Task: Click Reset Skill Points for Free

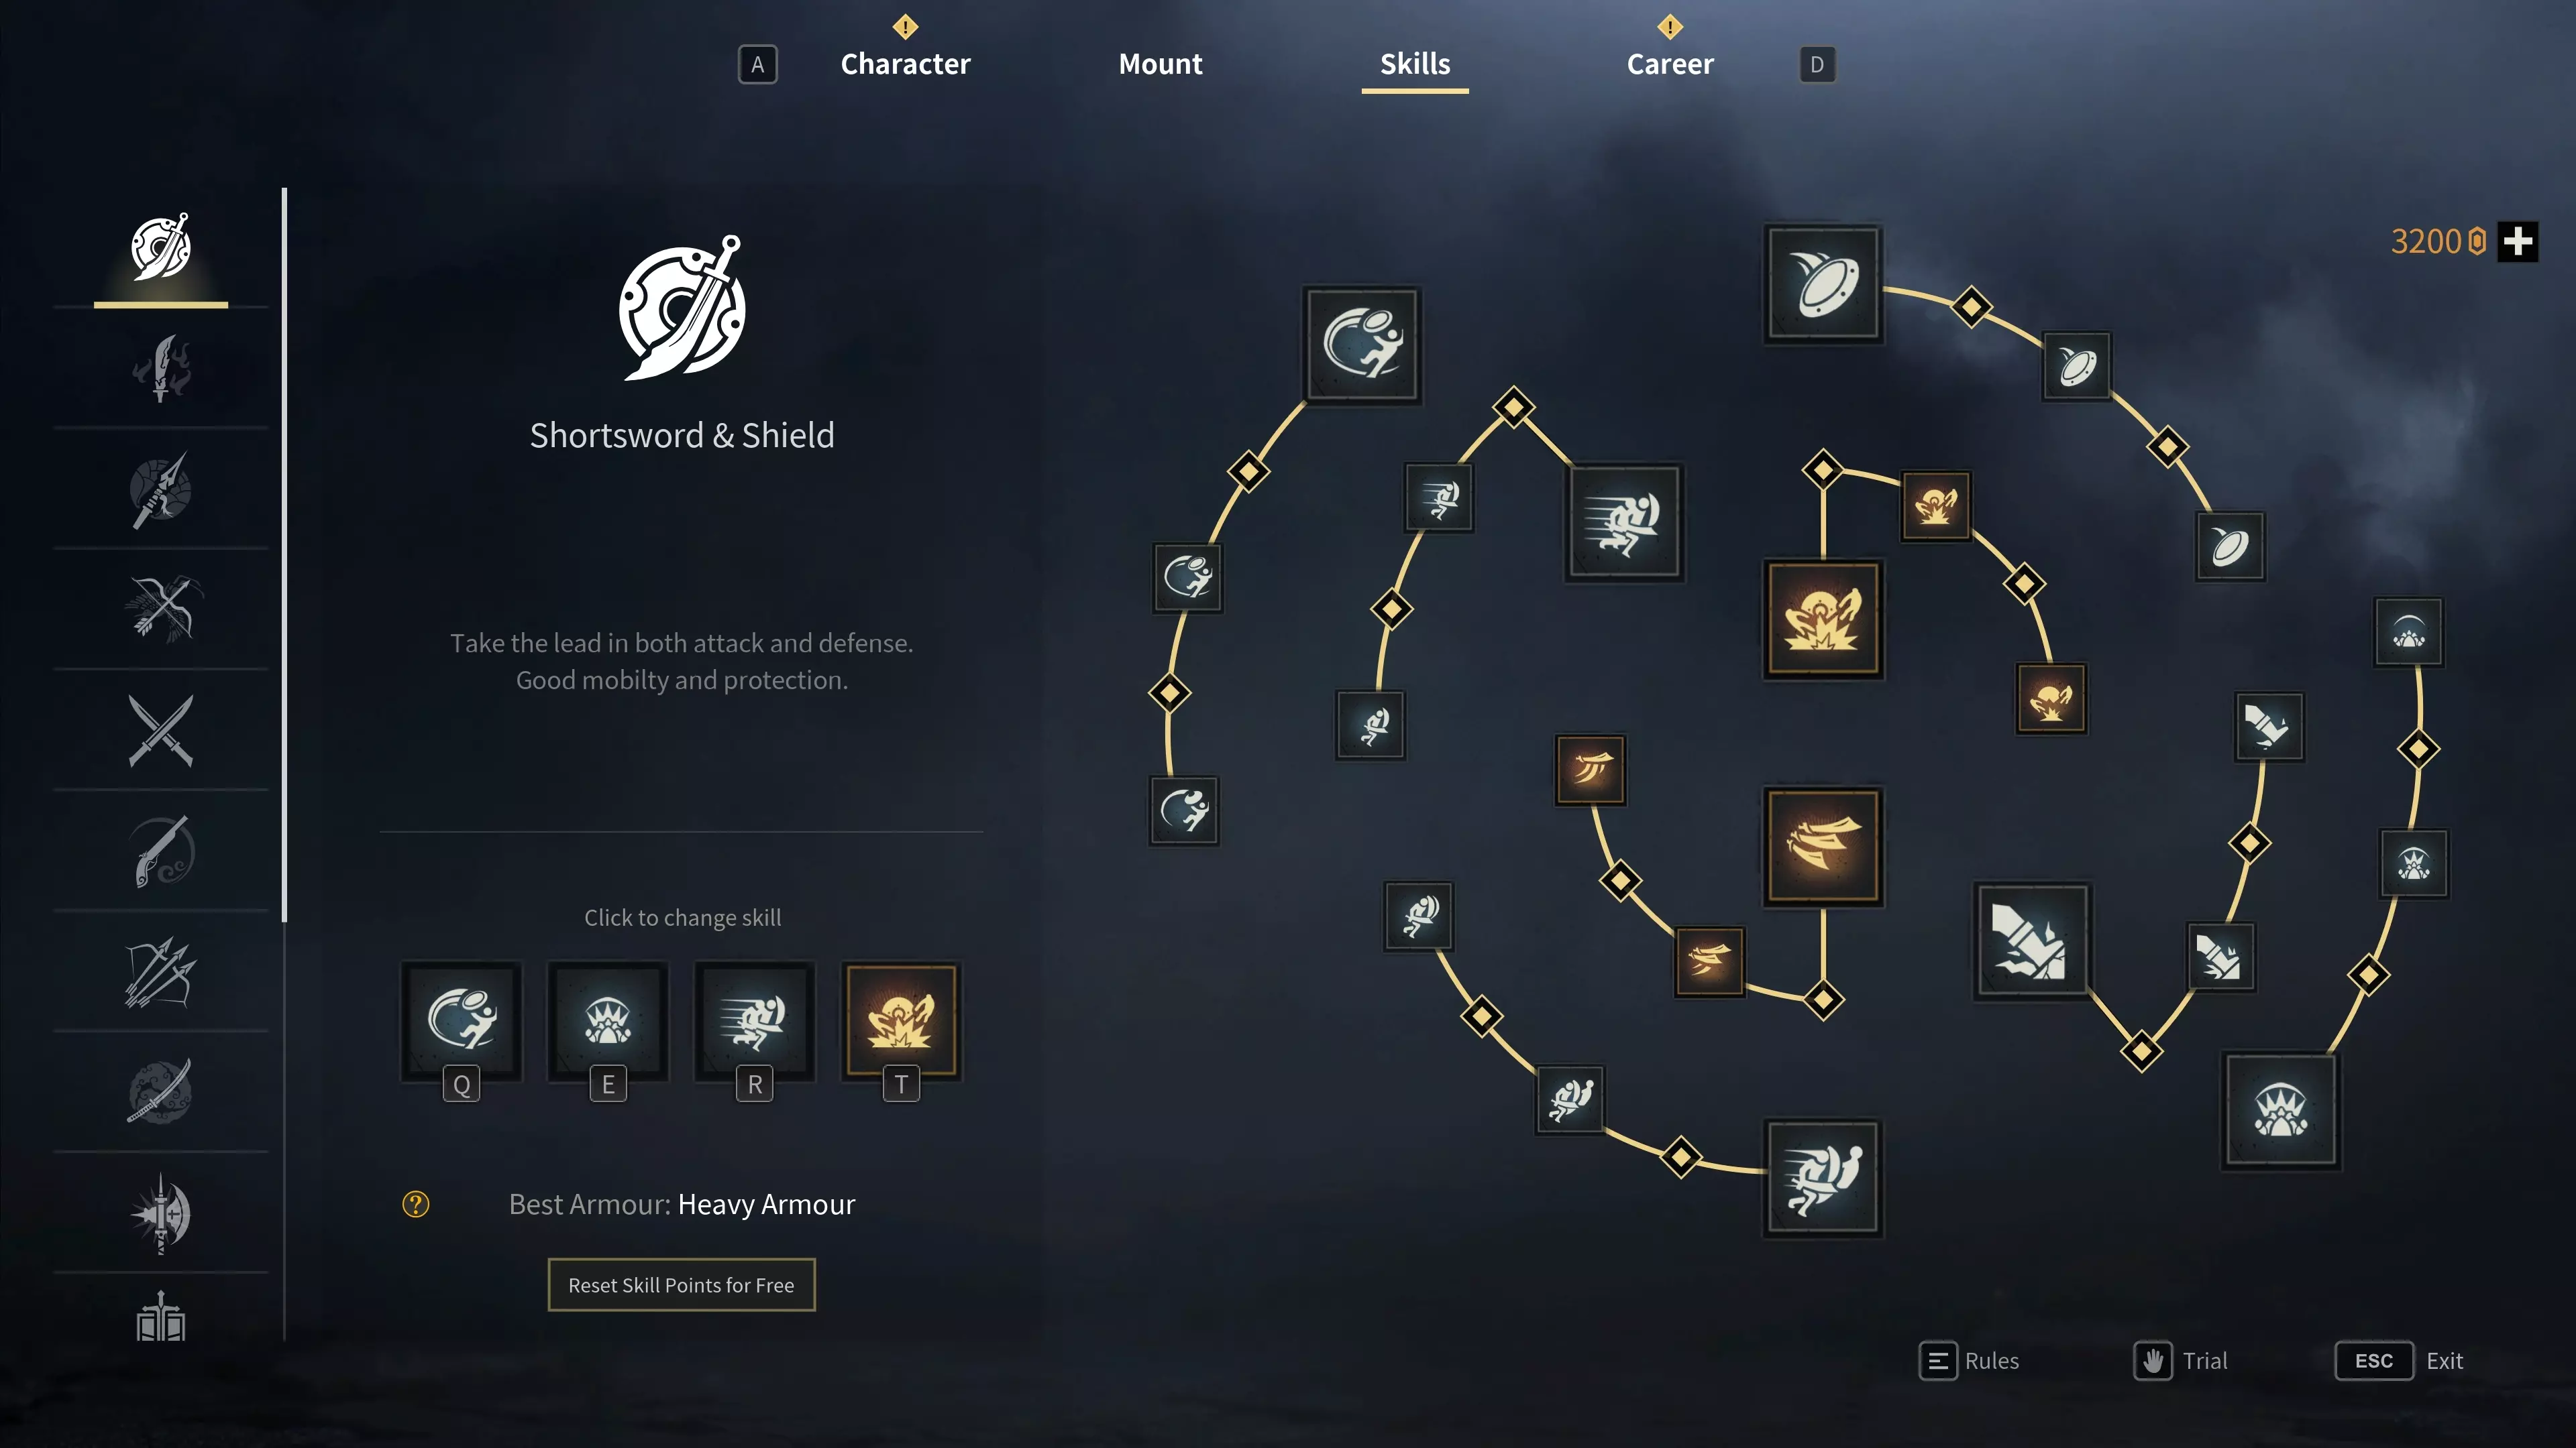Action: (x=681, y=1284)
